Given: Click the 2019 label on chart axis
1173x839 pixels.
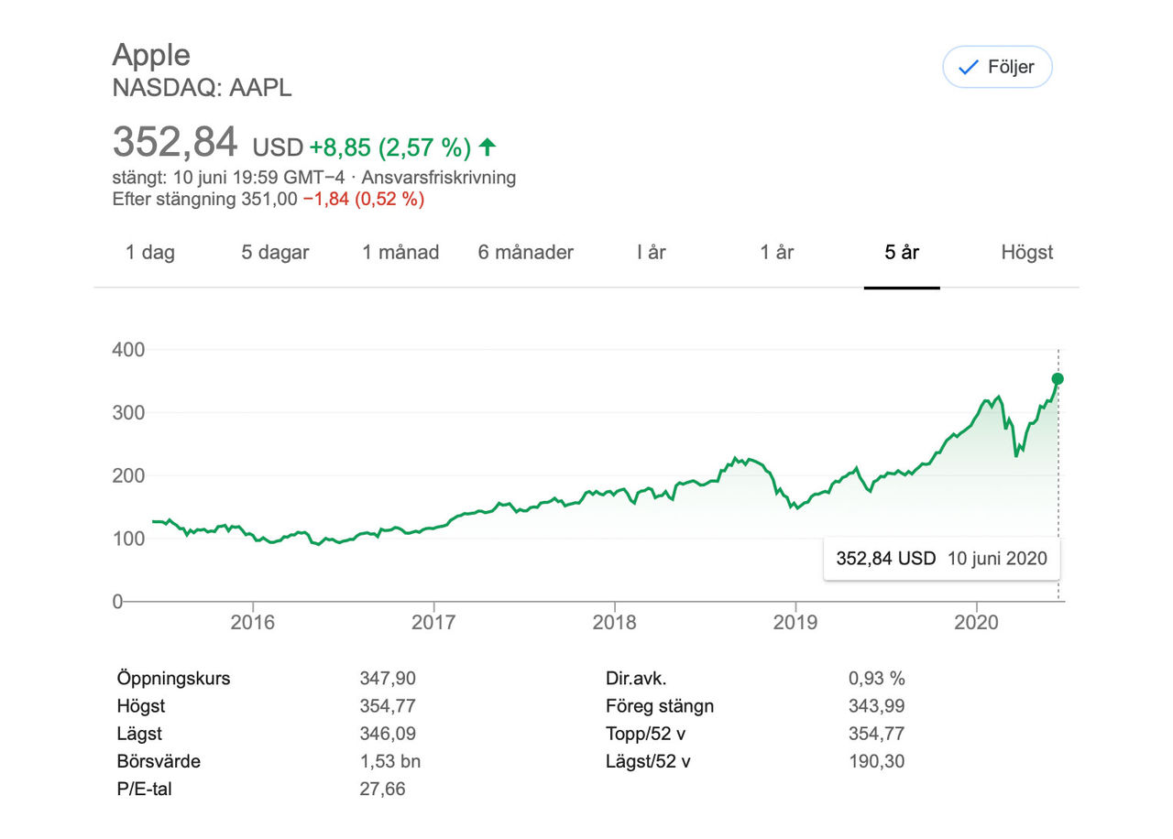Looking at the screenshot, I should 795,623.
